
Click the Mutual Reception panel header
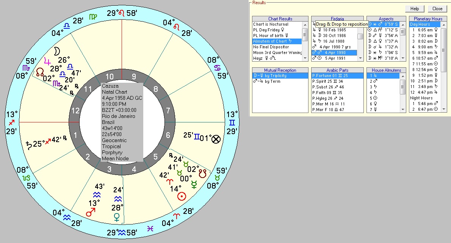tap(280, 70)
